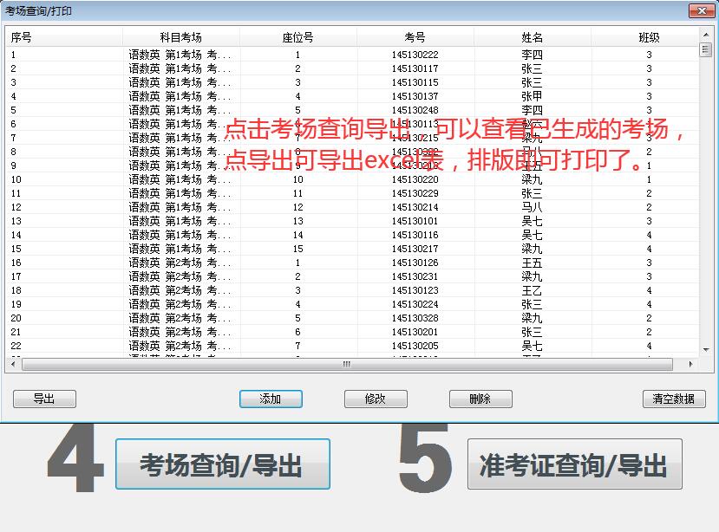Select row 16 with 考号 145130126
This screenshot has height=532, width=719.
click(415, 263)
